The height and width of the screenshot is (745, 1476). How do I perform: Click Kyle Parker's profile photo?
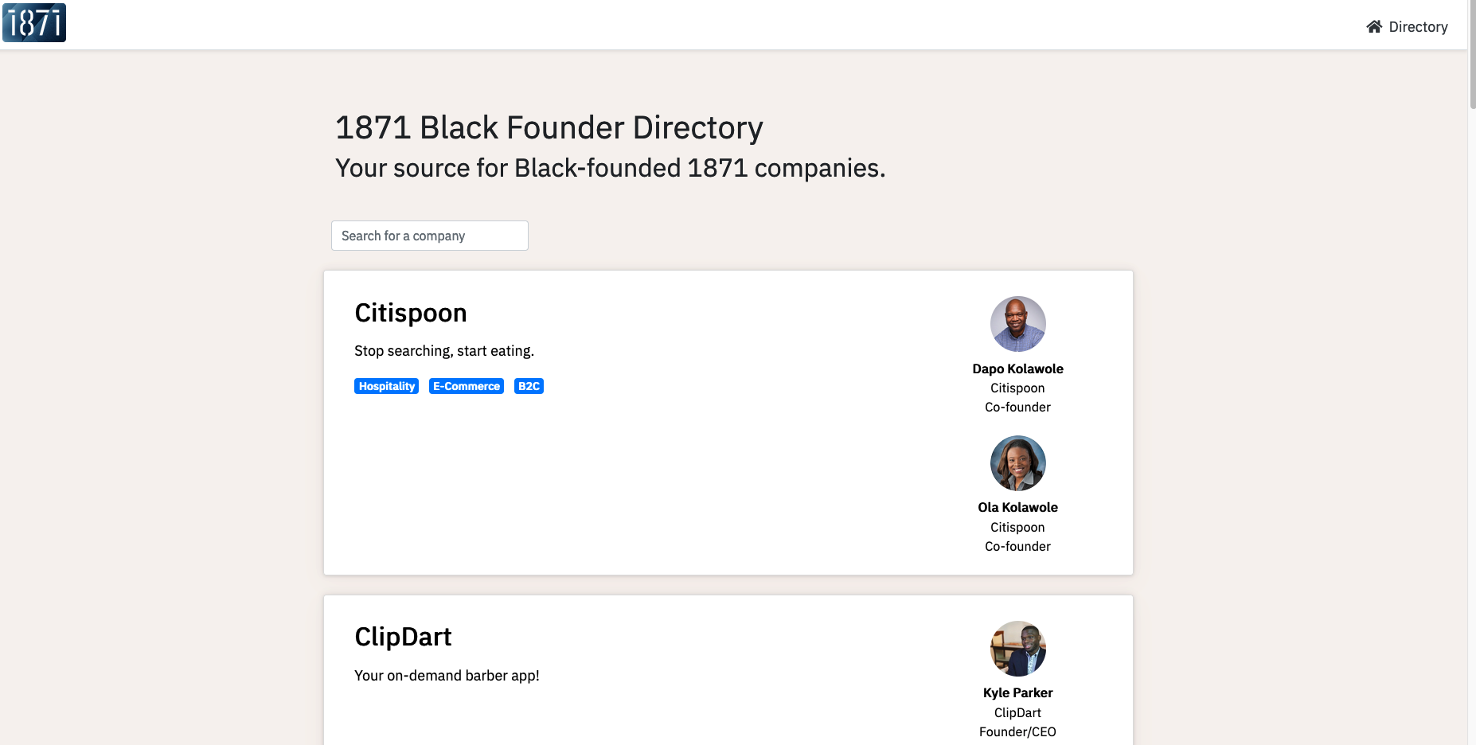click(x=1017, y=649)
